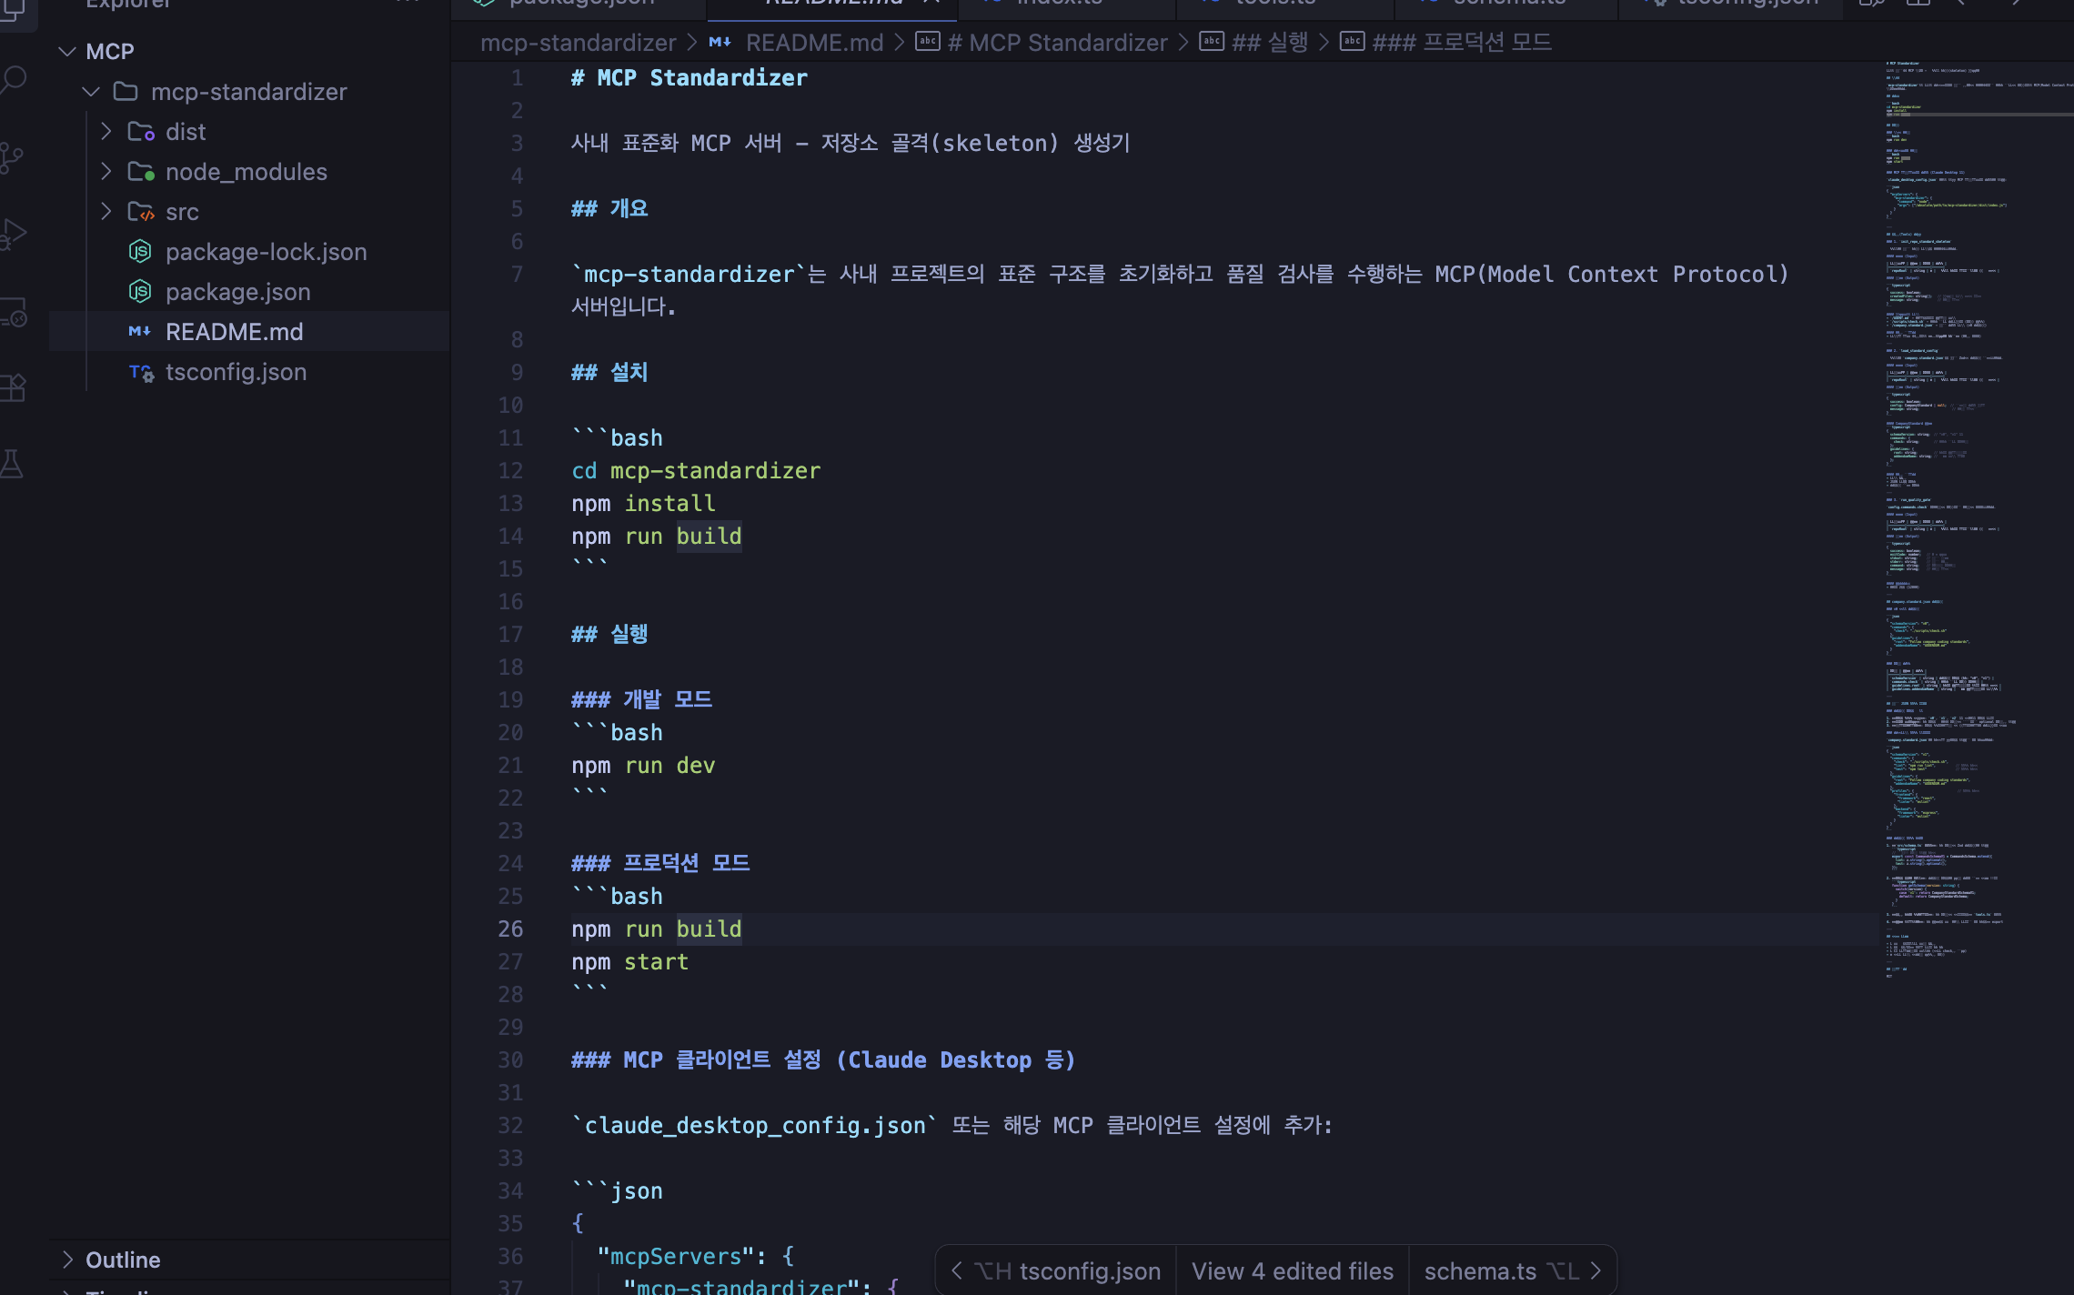Open the Run and Debug view
This screenshot has height=1295, width=2074.
[13, 234]
